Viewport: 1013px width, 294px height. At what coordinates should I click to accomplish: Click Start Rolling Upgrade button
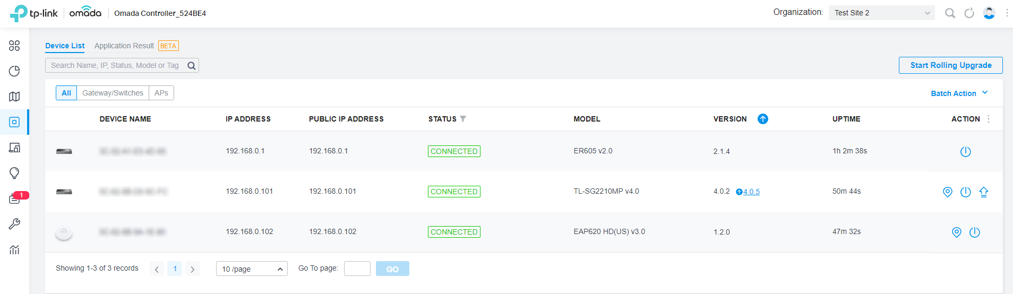[950, 65]
